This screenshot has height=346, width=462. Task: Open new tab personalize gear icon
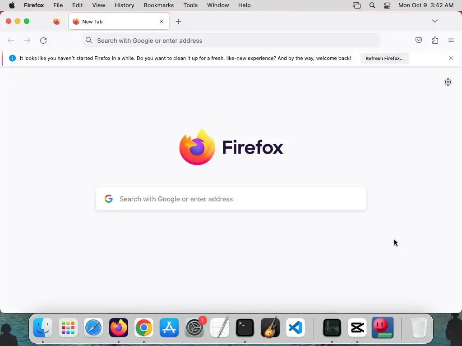[x=448, y=82]
